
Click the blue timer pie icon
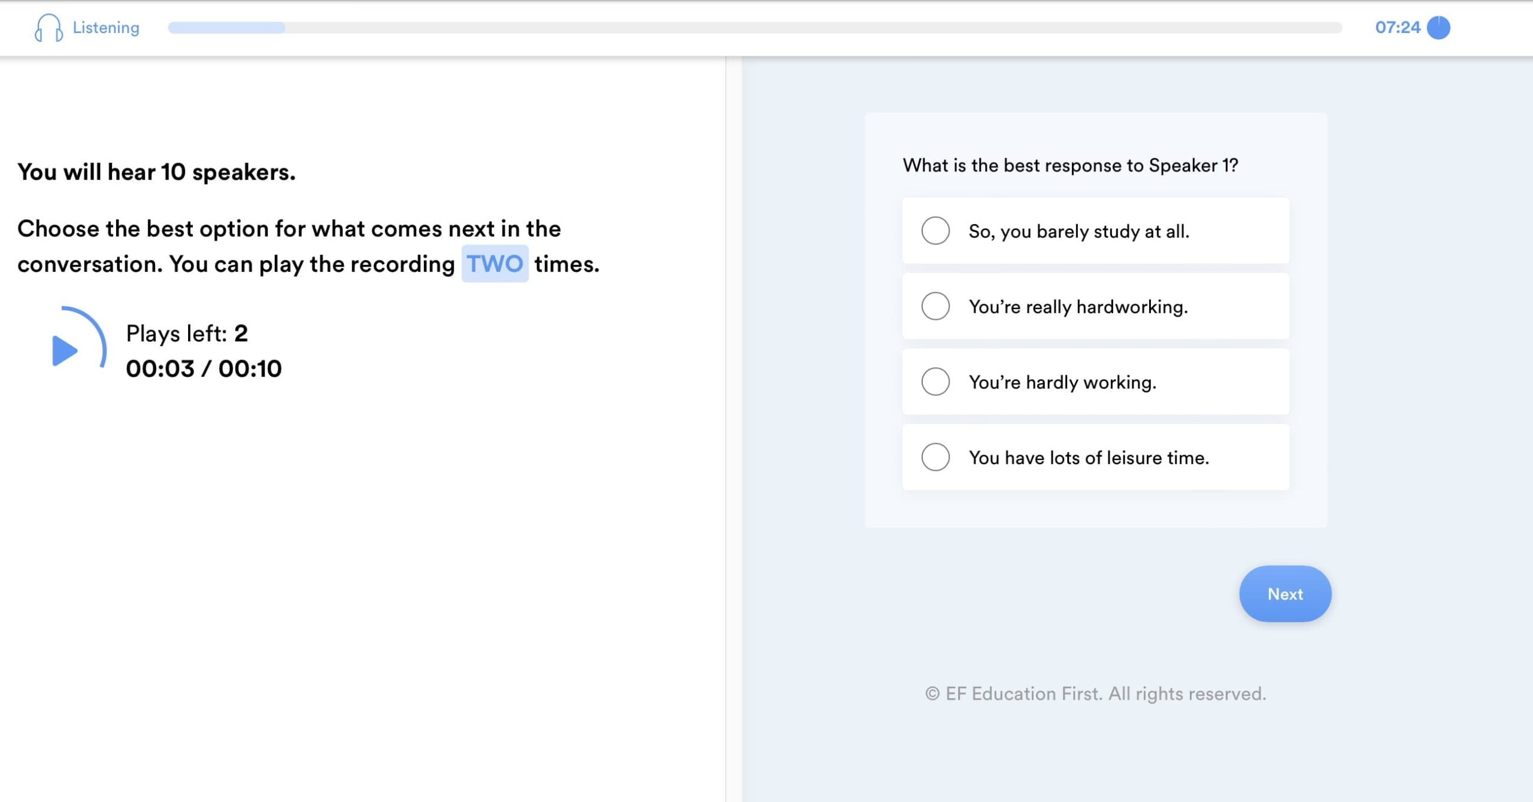pos(1438,28)
